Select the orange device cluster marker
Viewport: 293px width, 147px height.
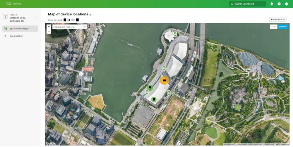(x=164, y=81)
